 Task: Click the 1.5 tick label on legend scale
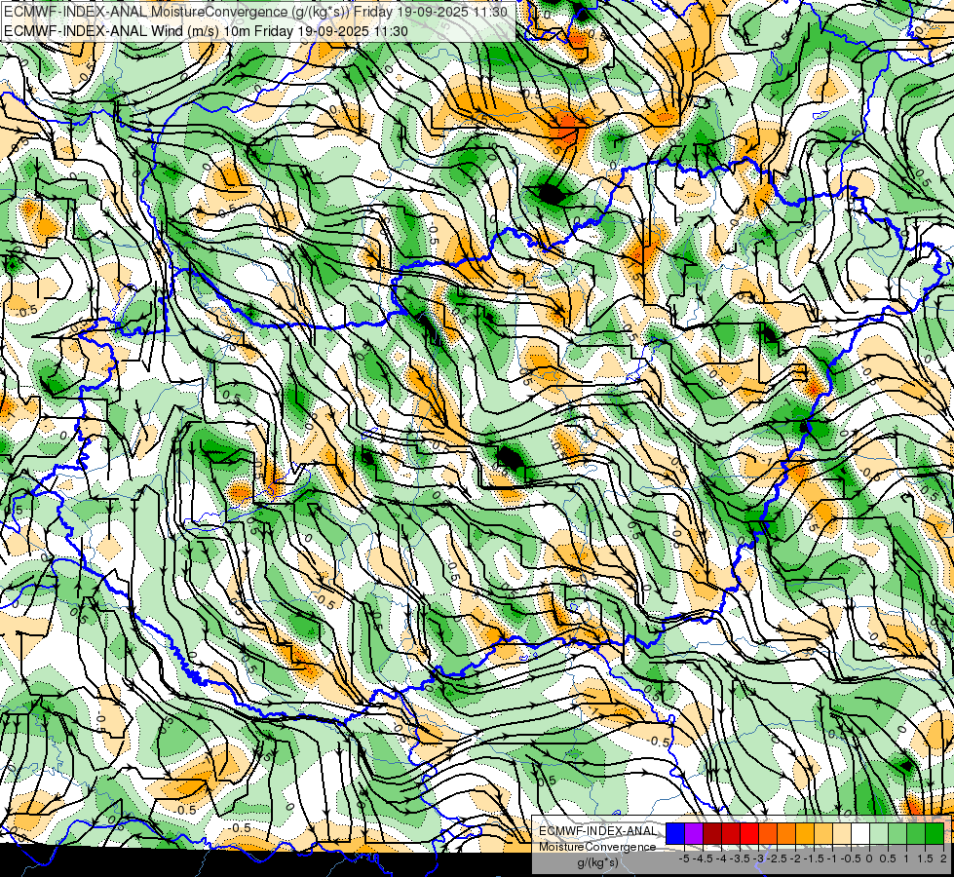point(925,858)
